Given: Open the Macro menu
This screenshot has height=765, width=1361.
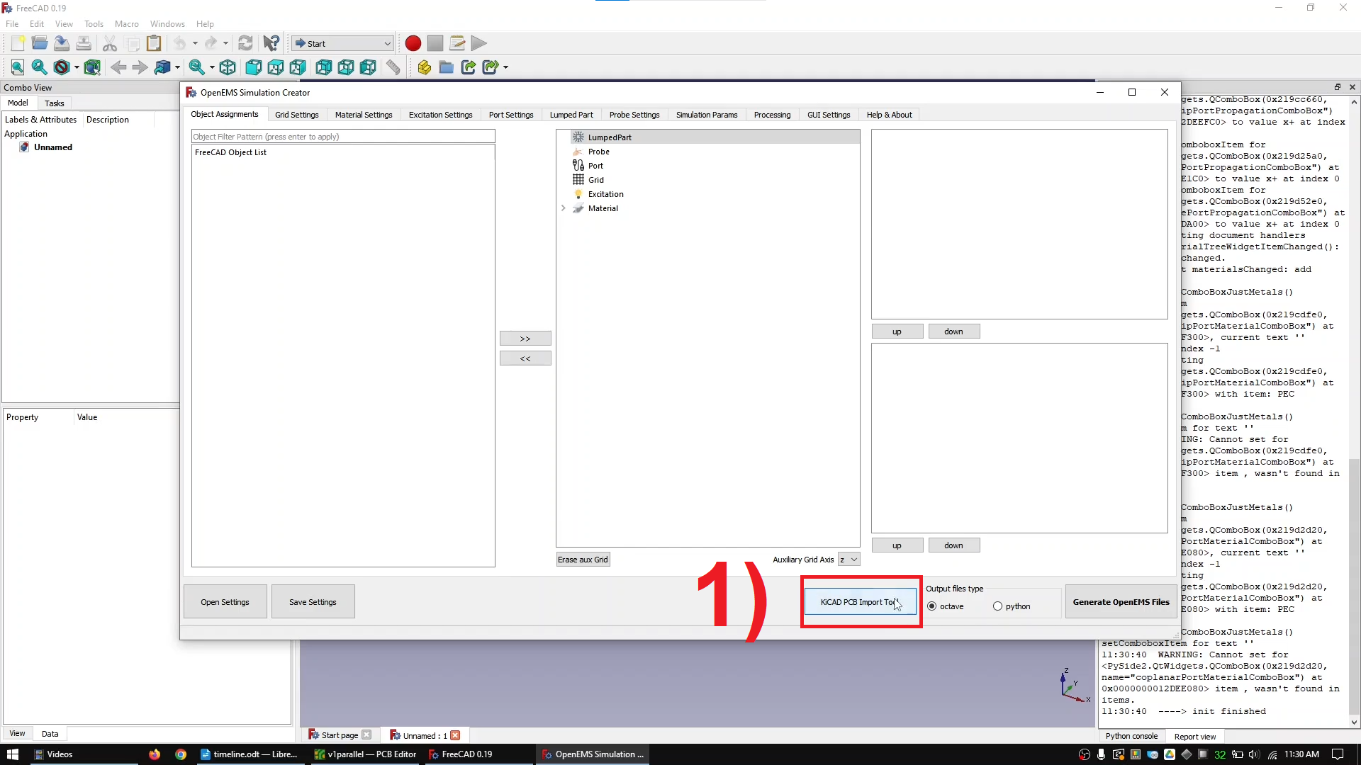Looking at the screenshot, I should 126,23.
